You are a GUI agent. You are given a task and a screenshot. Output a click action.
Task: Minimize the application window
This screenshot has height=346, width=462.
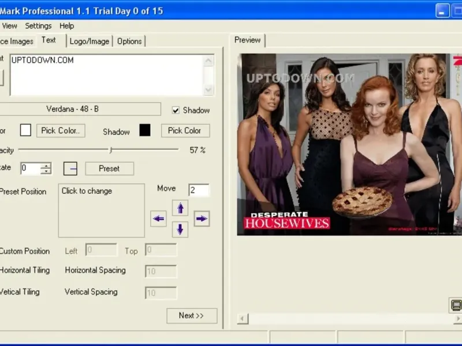[442, 11]
